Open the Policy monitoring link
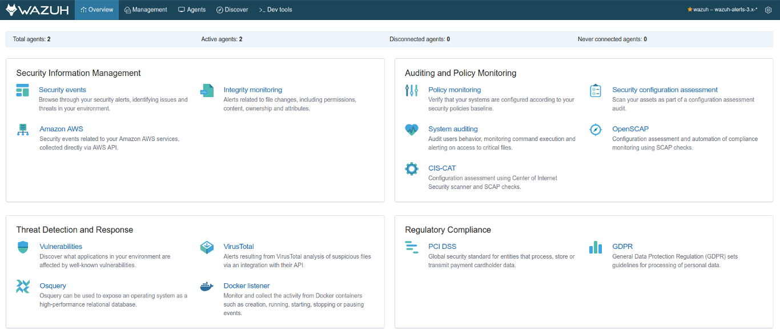This screenshot has height=334, width=780. pyautogui.click(x=455, y=90)
